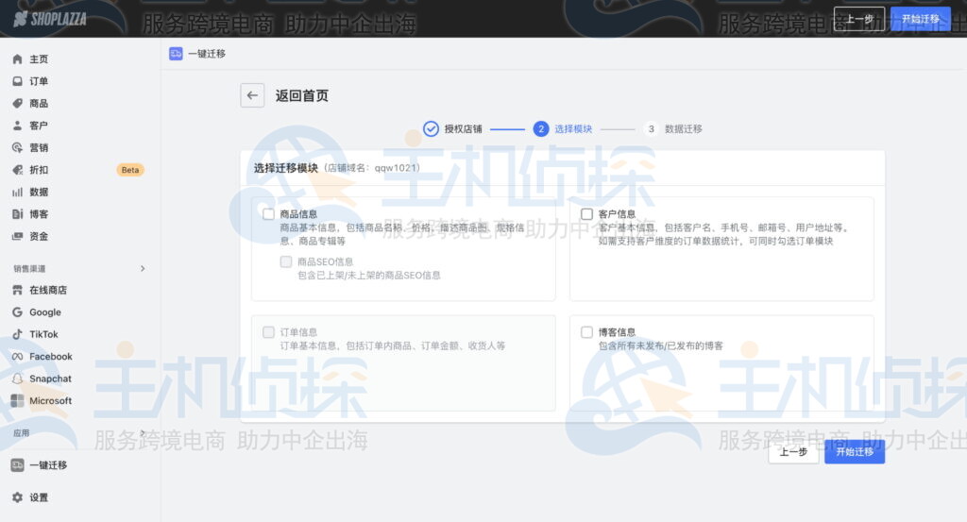Open the Microsoft channel icon

click(17, 401)
